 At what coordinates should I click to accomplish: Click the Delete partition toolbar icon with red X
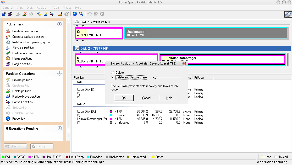(25, 14)
